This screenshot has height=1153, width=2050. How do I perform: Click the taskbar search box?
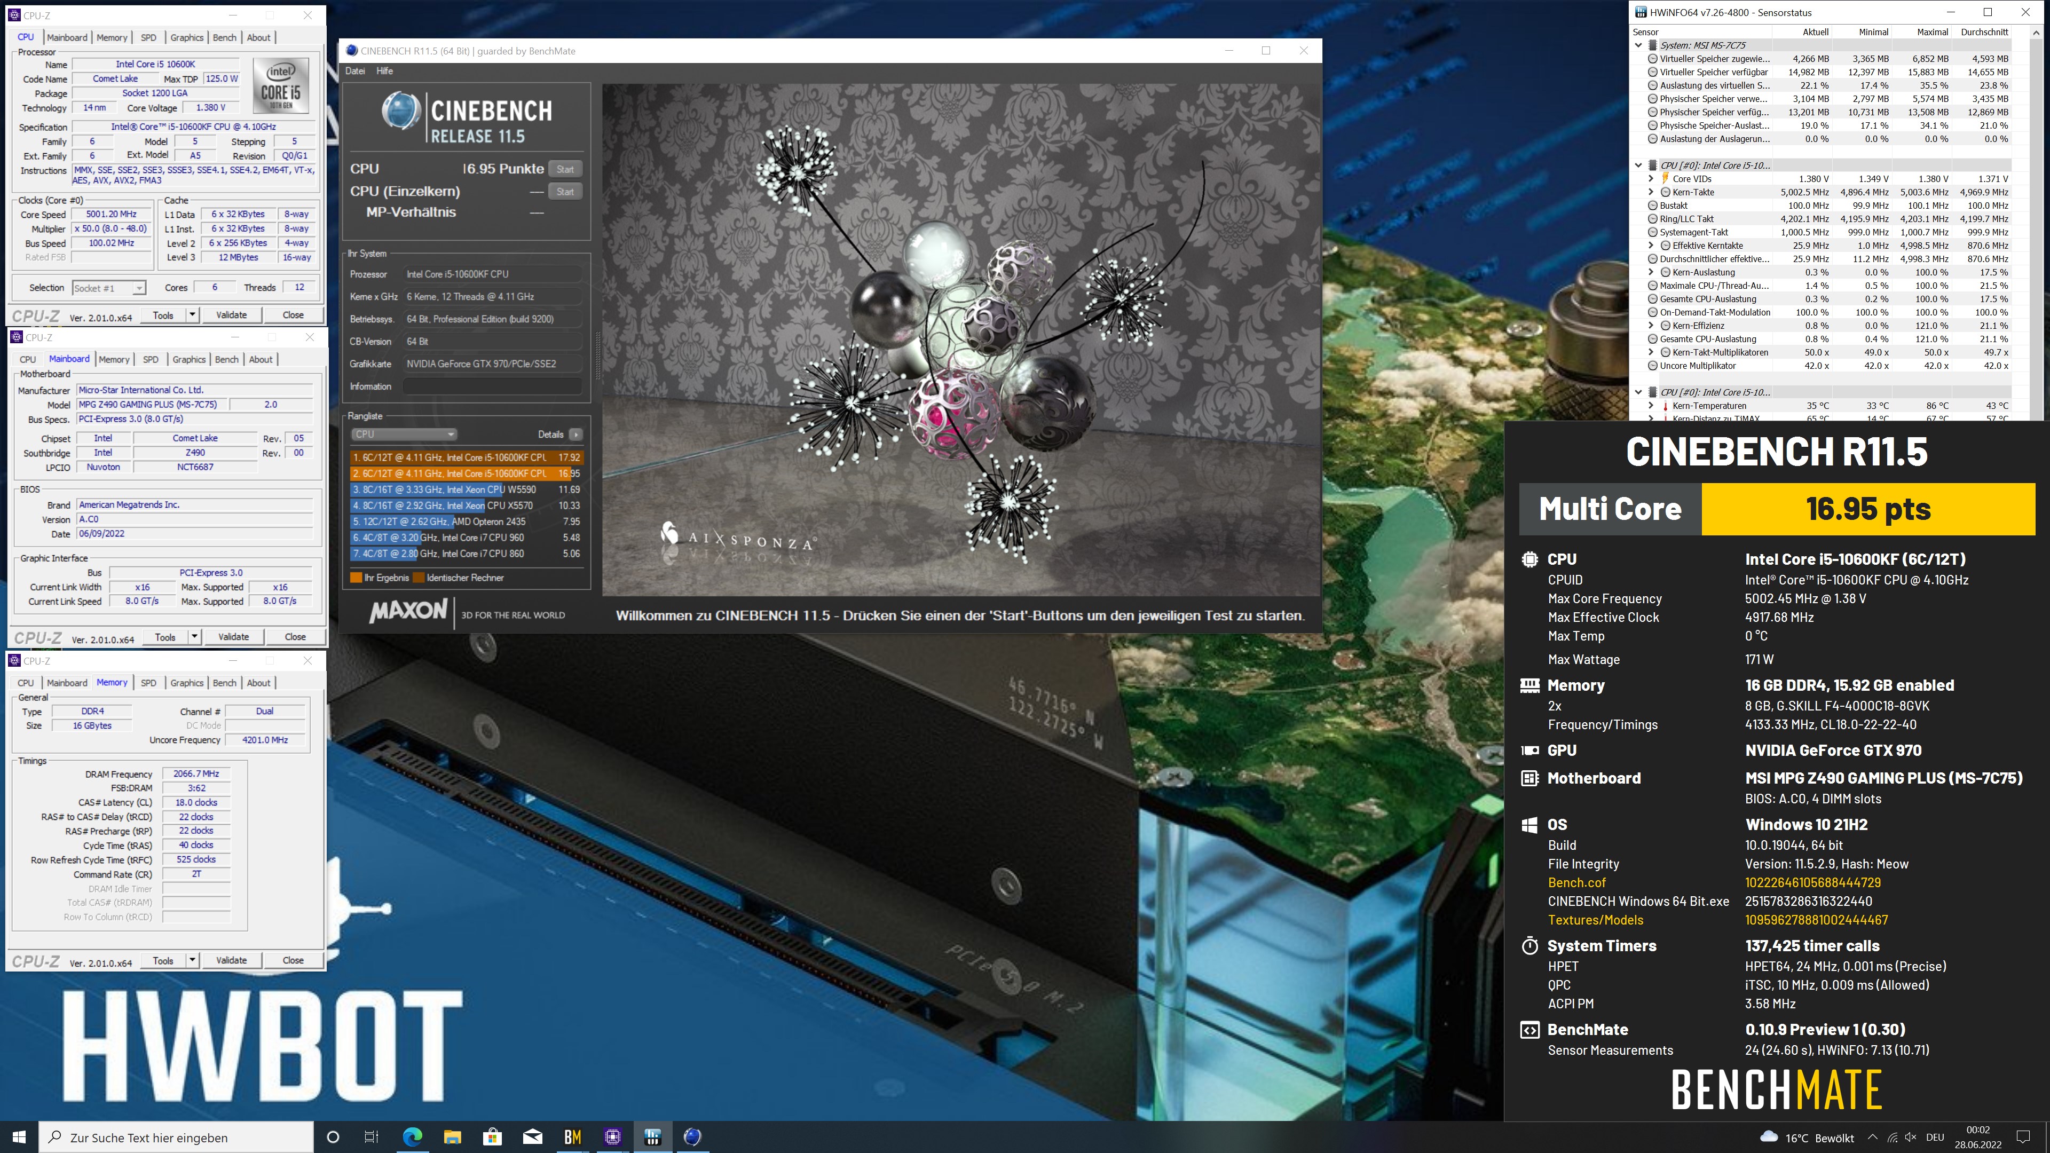(177, 1137)
